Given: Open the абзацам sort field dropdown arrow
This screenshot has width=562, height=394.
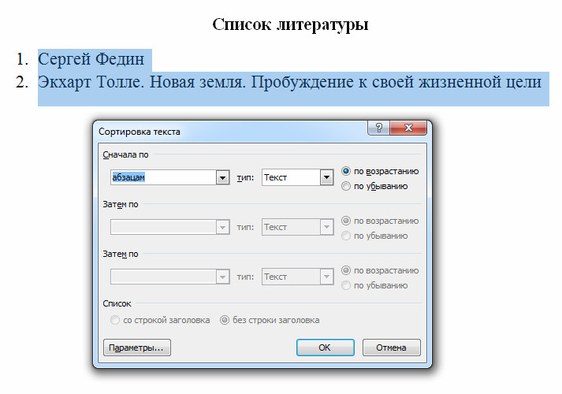Looking at the screenshot, I should point(222,177).
